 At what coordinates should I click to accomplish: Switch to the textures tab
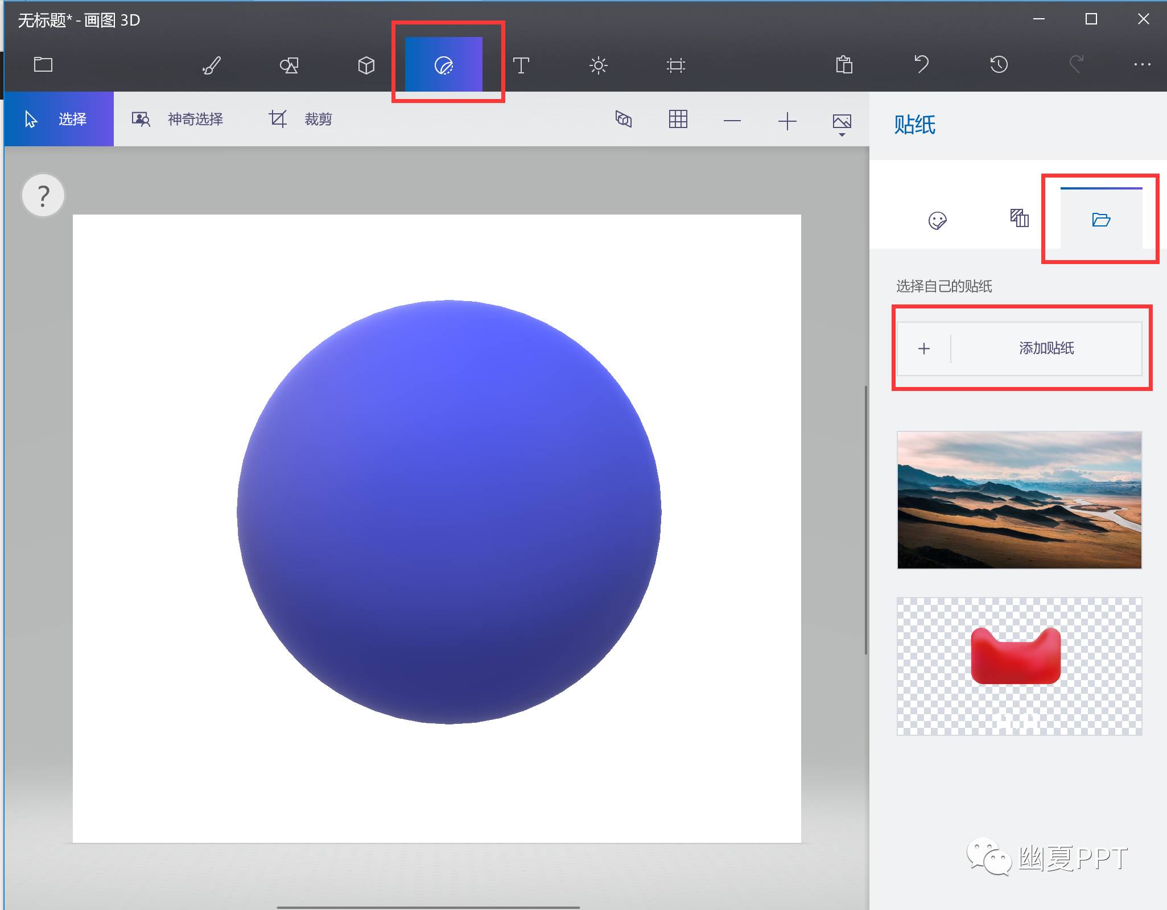coord(1019,218)
